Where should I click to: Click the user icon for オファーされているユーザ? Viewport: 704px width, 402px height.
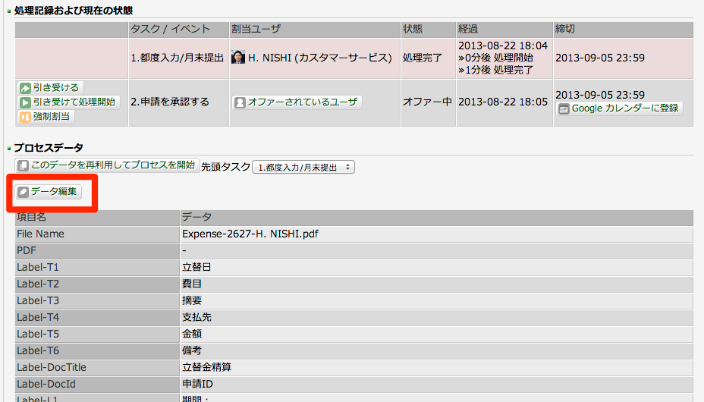[x=240, y=102]
